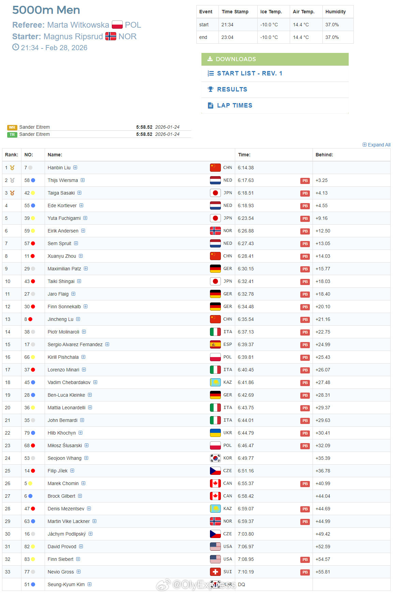Click the PB badge in Thijs Wiersma's row
The height and width of the screenshot is (595, 393).
point(305,181)
